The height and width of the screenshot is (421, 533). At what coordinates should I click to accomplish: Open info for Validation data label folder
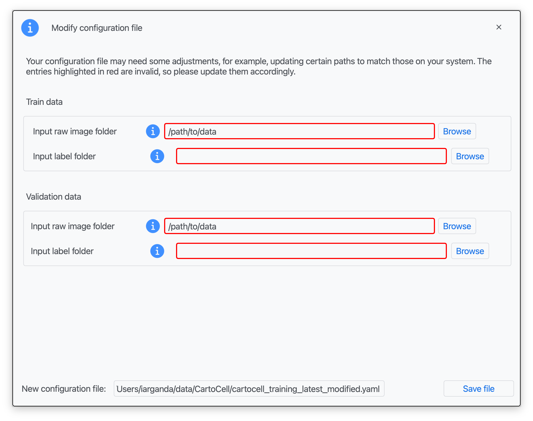point(157,251)
